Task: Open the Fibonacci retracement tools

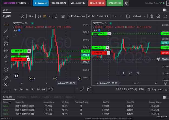Action: click(x=6, y=38)
